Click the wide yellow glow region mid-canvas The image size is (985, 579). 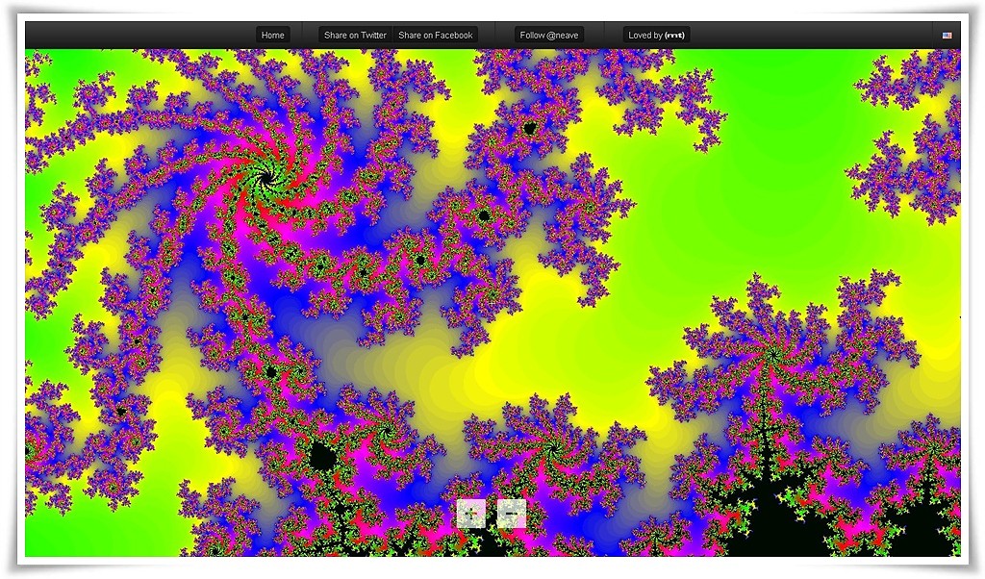[539, 356]
